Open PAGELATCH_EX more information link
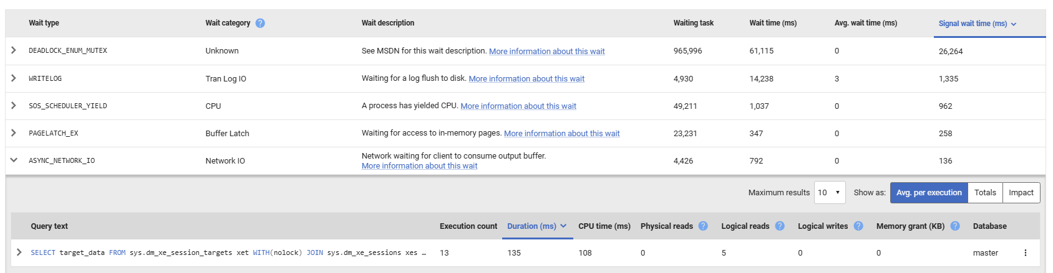Image resolution: width=1053 pixels, height=273 pixels. pyautogui.click(x=561, y=134)
